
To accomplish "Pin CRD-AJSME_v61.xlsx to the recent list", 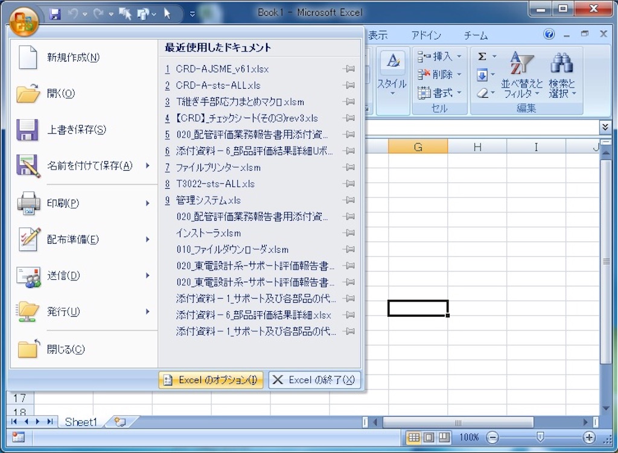I will click(x=349, y=69).
